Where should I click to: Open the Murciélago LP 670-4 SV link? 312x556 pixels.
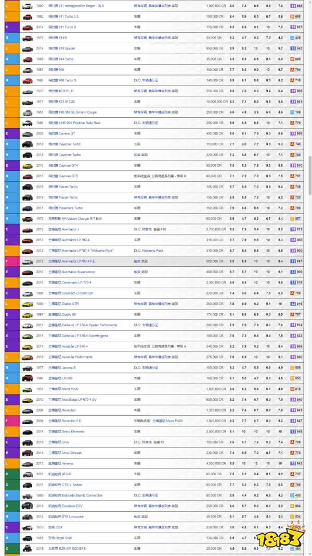[x=72, y=400]
